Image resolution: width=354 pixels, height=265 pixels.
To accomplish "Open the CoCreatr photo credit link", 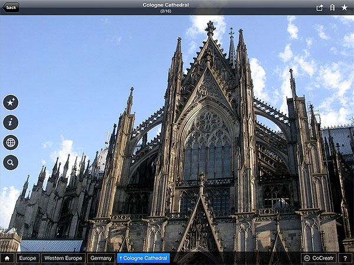I will click(x=324, y=258).
